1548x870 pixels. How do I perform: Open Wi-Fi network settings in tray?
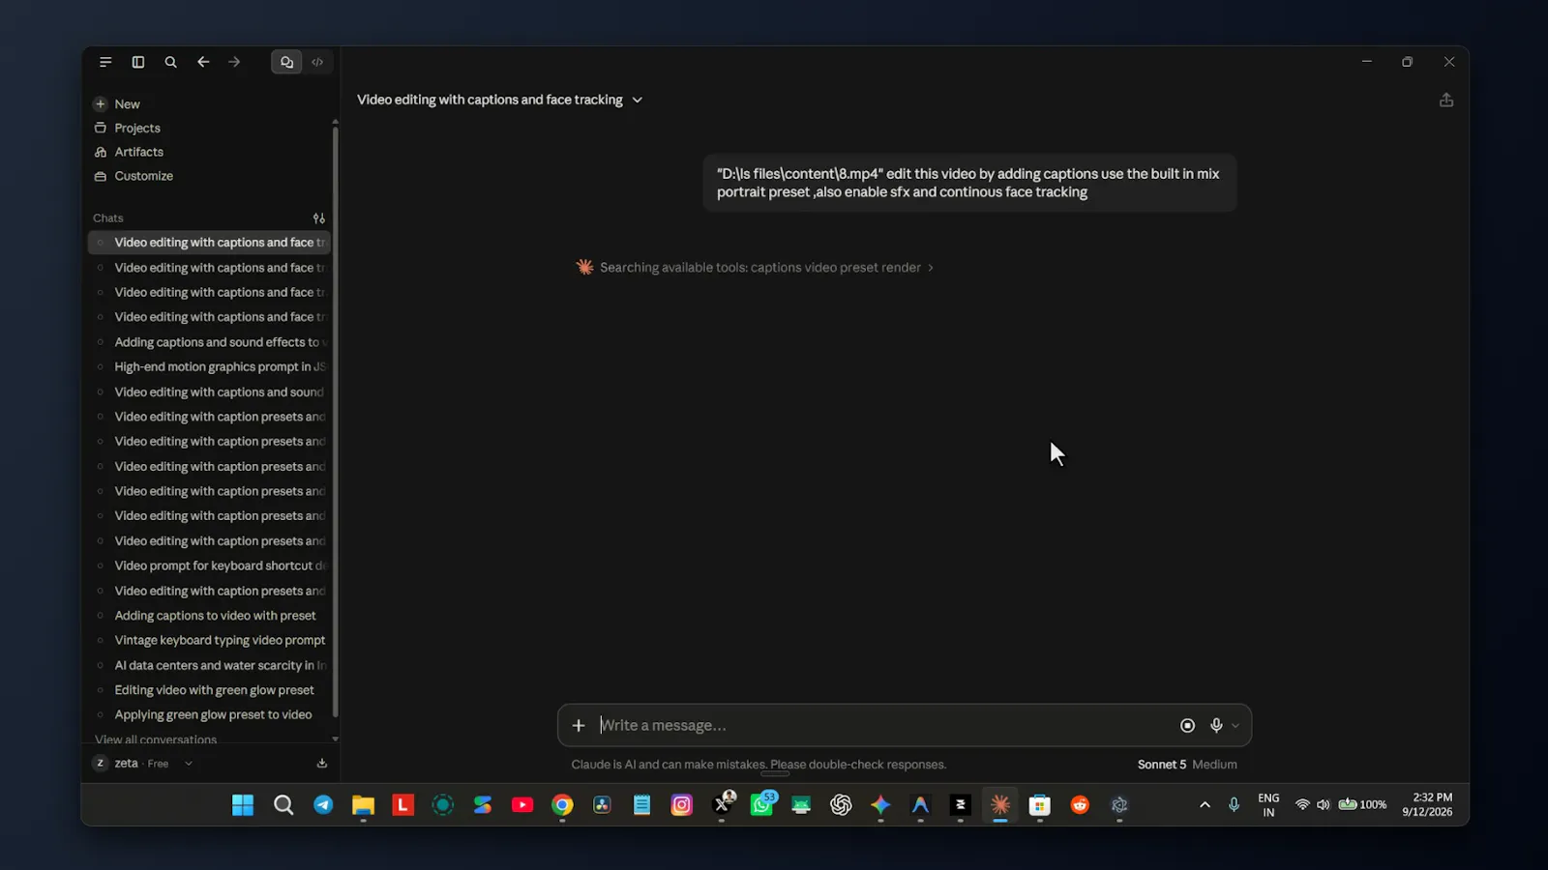[x=1302, y=805]
